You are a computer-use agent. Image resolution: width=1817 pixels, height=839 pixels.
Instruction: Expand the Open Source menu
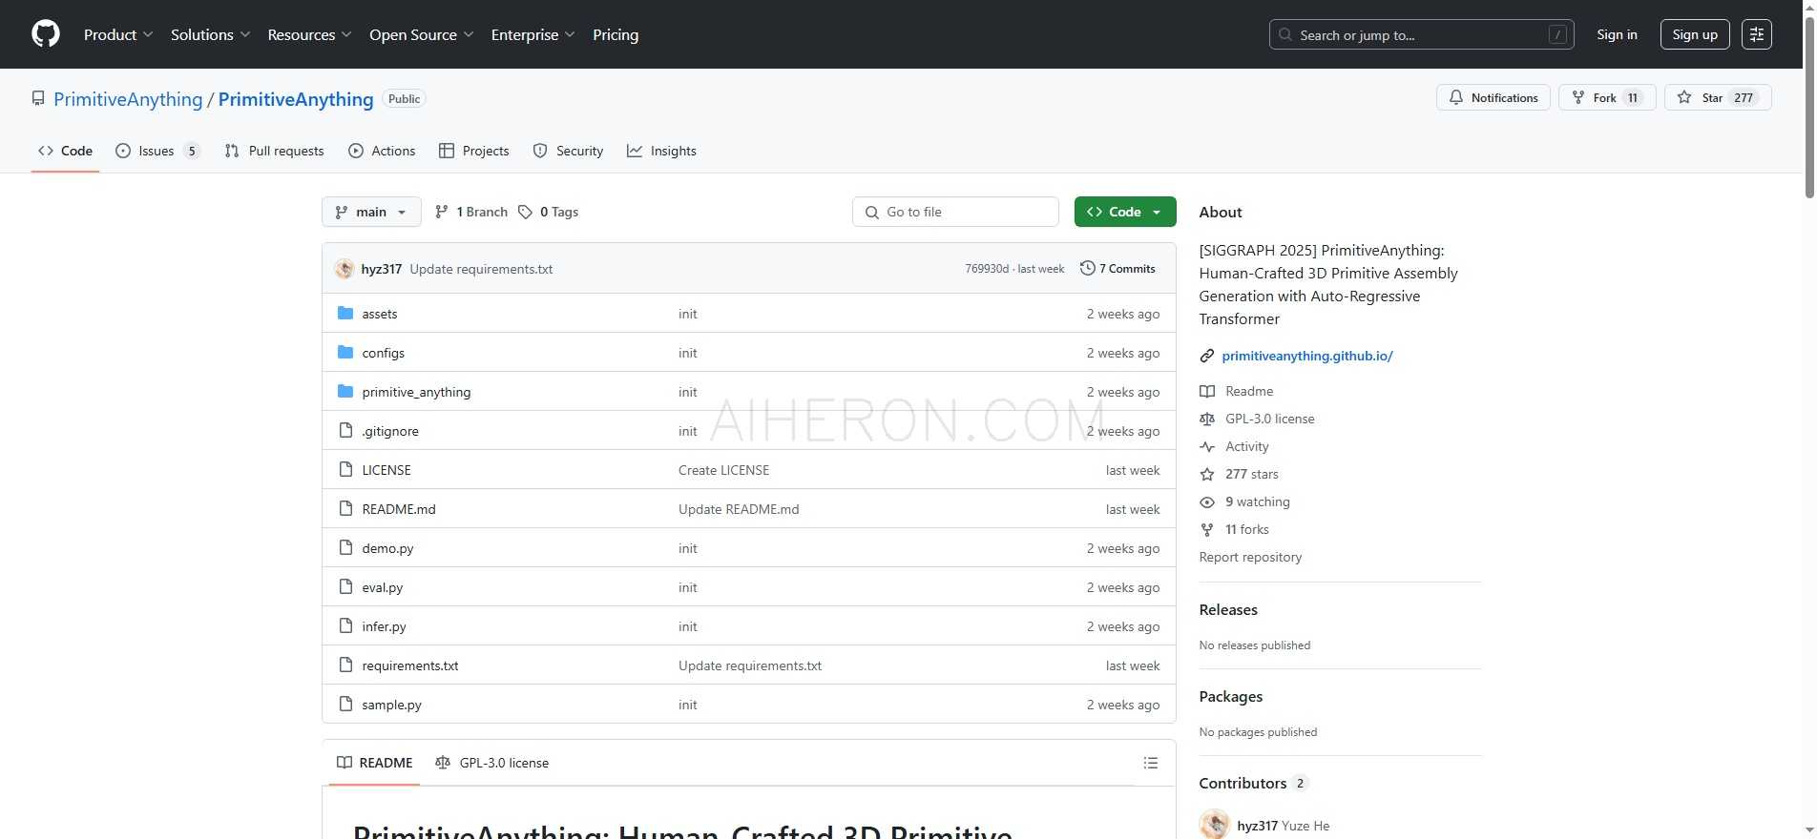(421, 34)
